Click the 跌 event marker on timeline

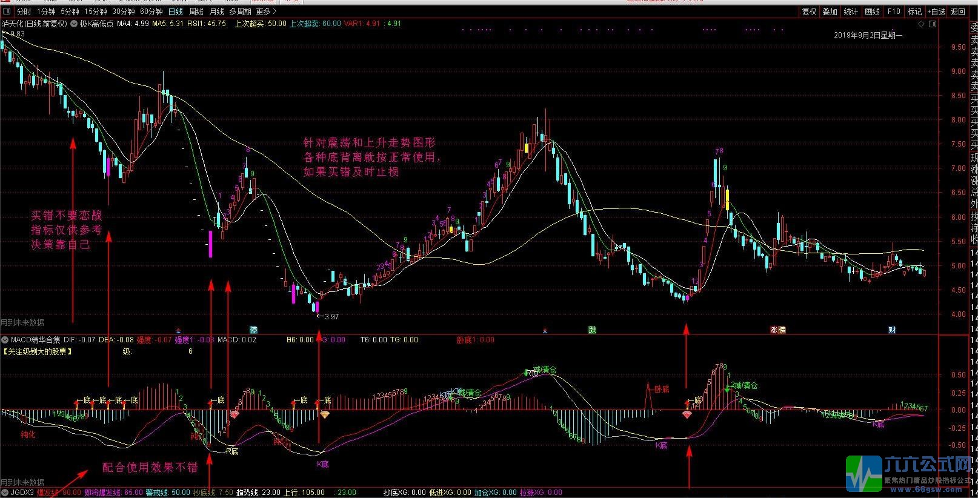click(x=592, y=330)
